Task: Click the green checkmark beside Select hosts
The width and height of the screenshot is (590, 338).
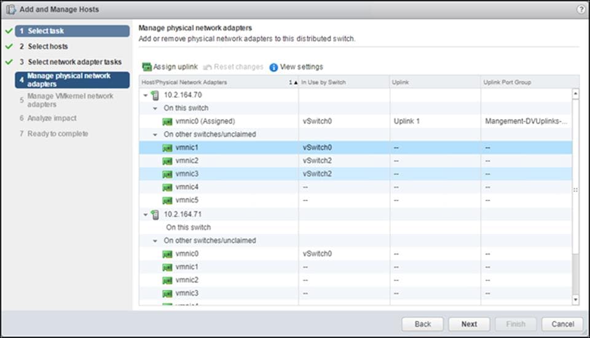Action: coord(9,46)
